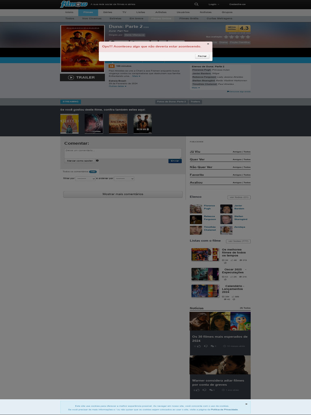Image resolution: width=311 pixels, height=415 pixels.
Task: Open Fotos de Duna: Parte 2
Action: 171,102
